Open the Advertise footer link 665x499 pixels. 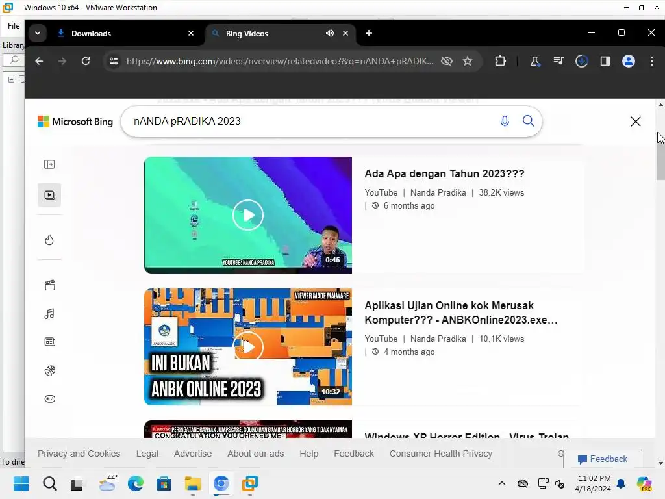point(192,454)
